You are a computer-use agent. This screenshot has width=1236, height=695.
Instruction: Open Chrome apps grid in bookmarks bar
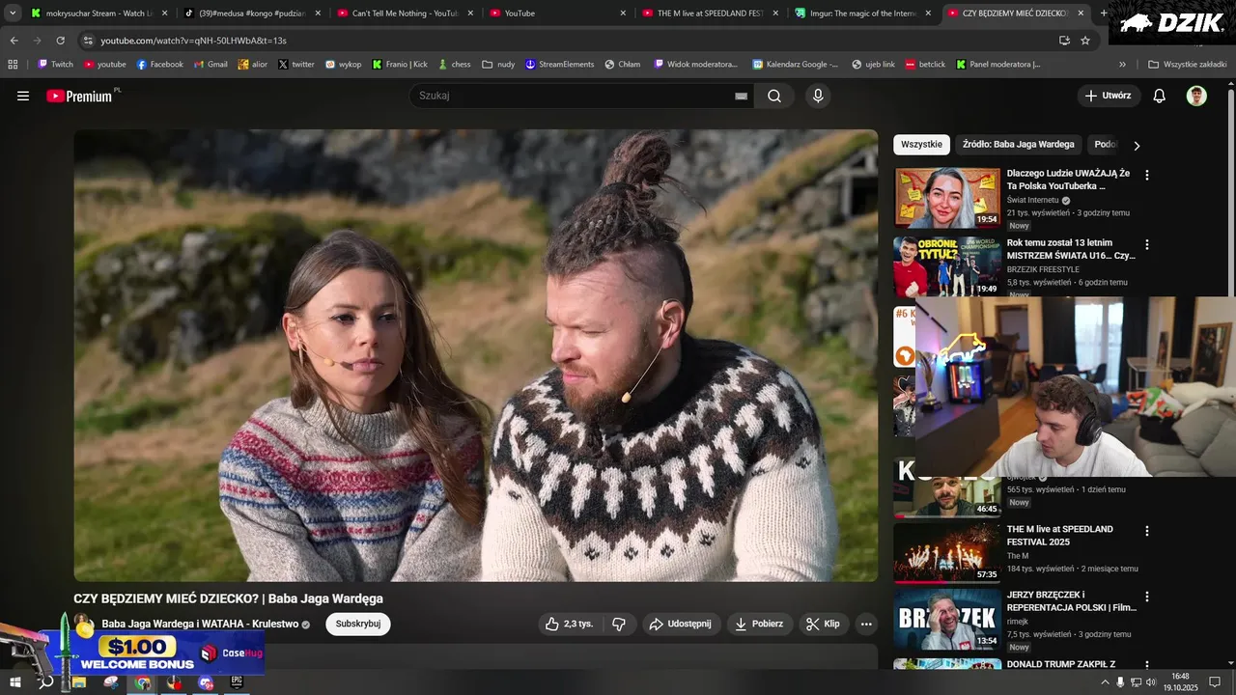[x=13, y=65]
